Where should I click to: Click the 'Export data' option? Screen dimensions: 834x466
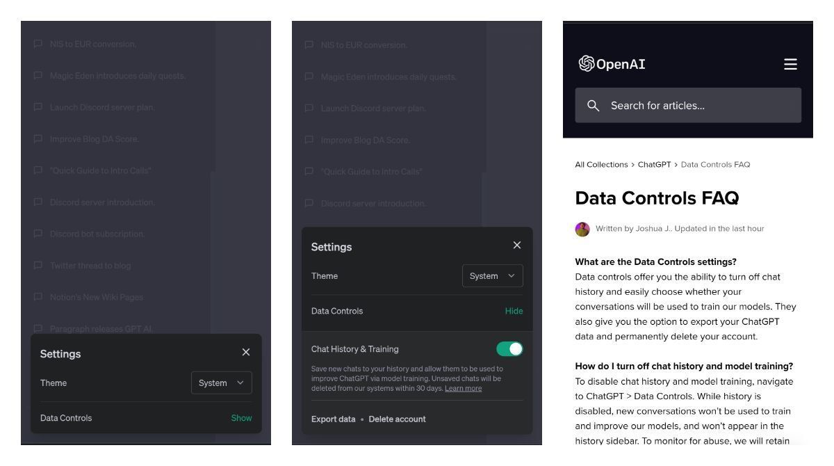[x=333, y=419]
